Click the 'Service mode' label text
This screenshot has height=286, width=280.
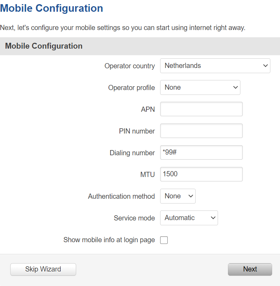134,218
